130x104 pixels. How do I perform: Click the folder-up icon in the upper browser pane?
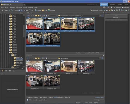tap(36, 16)
